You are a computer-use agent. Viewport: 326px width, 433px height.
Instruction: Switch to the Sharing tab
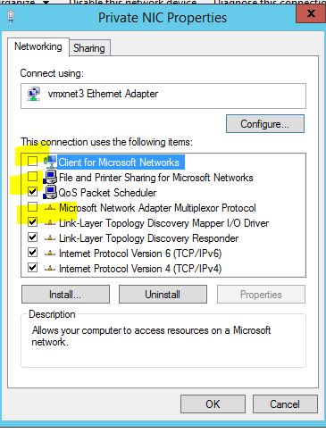[89, 48]
